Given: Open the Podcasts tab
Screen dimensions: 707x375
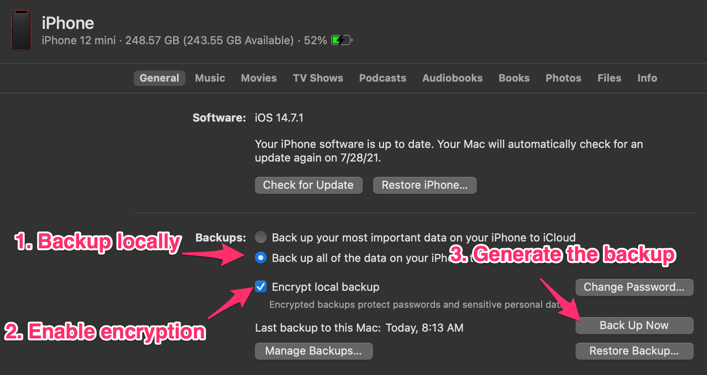Looking at the screenshot, I should [x=382, y=78].
